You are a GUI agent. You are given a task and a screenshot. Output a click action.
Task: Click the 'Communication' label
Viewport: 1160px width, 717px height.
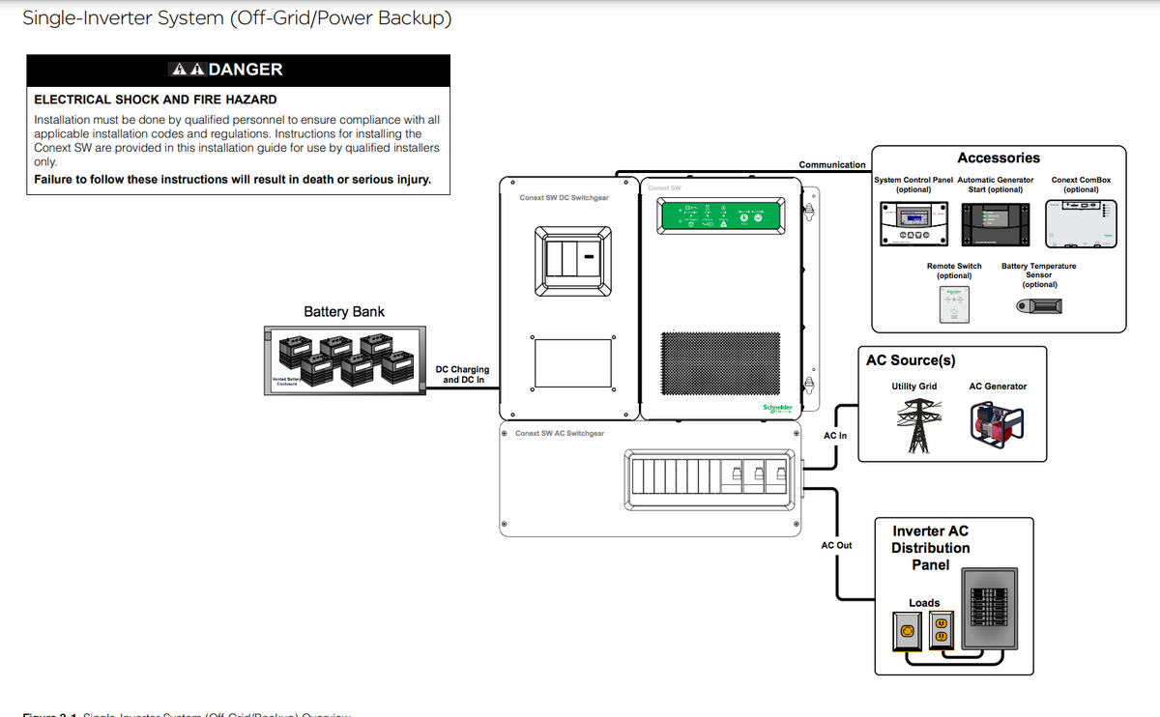832,164
